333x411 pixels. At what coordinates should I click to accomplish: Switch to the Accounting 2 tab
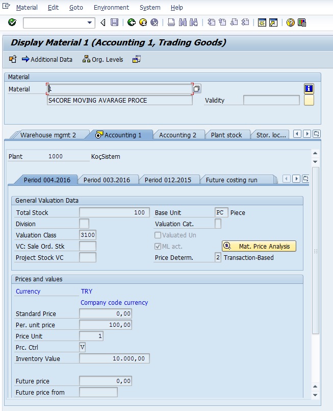(177, 135)
